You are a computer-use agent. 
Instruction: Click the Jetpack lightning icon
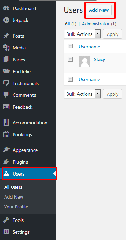click(6, 20)
